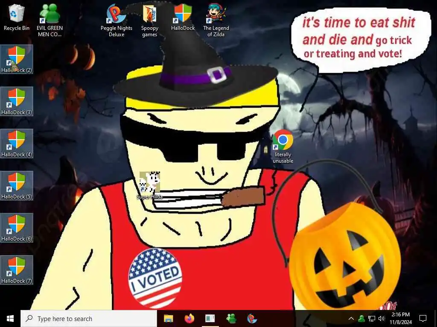The width and height of the screenshot is (437, 327).
Task: Open the green men messenger taskbar icon
Action: pos(231,318)
